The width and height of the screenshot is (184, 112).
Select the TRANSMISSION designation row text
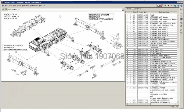coord(156,59)
